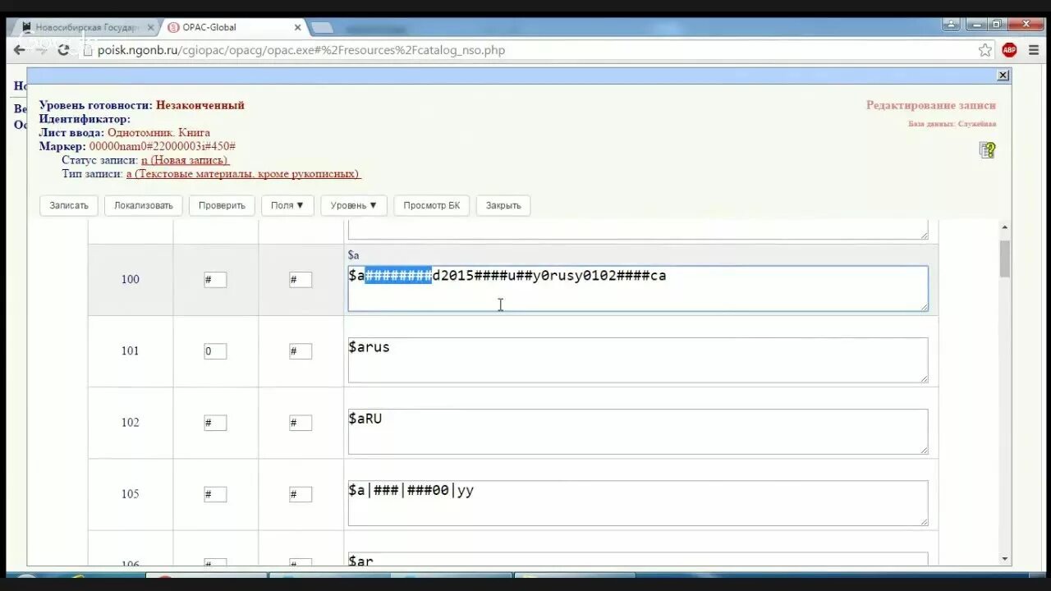
Task: Click second indicator box of field 102
Action: 301,423
